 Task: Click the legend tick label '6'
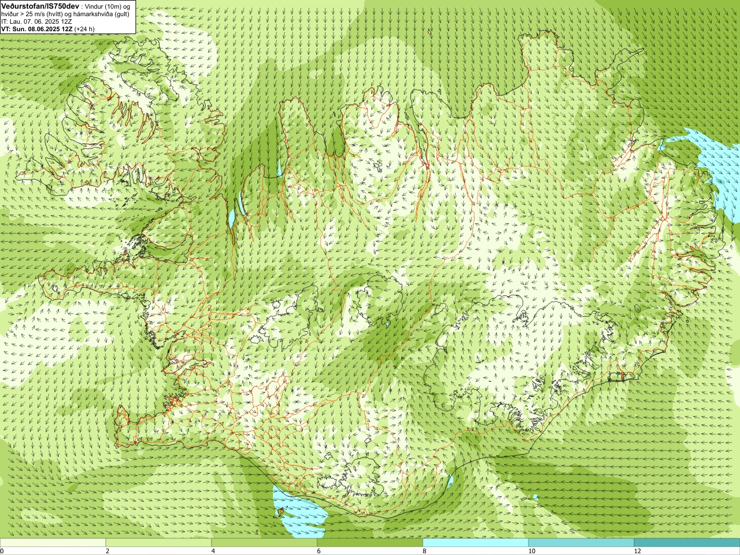pyautogui.click(x=319, y=551)
